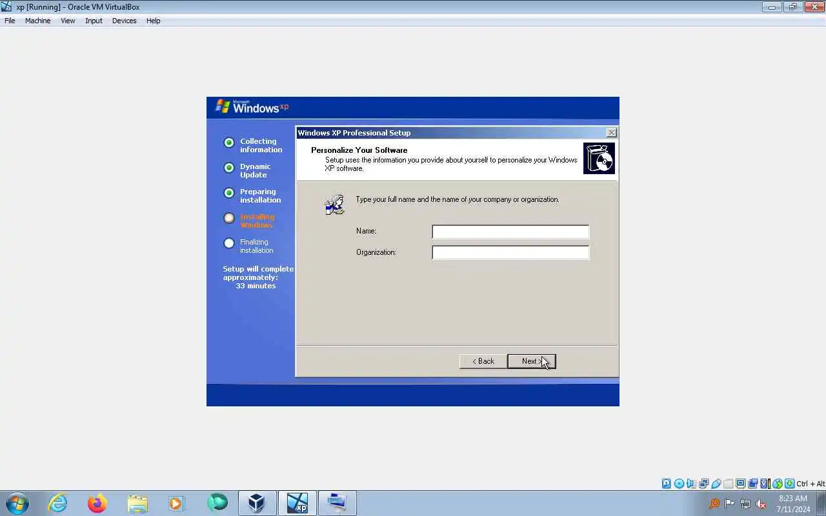The height and width of the screenshot is (516, 826).
Task: Click the virtualization CPU indicator with V
Action: coord(765,484)
